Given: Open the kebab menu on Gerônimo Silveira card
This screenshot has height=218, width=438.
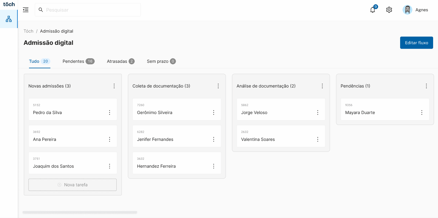Looking at the screenshot, I should 214,113.
